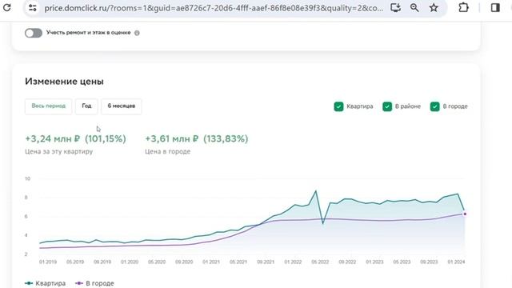Open the browser extensions puzzle icon
Viewport: 512px width, 288px height.
[463, 7]
